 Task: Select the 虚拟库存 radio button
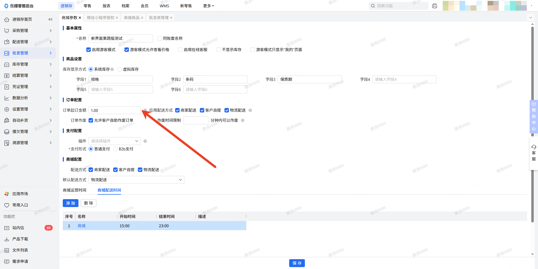point(120,69)
